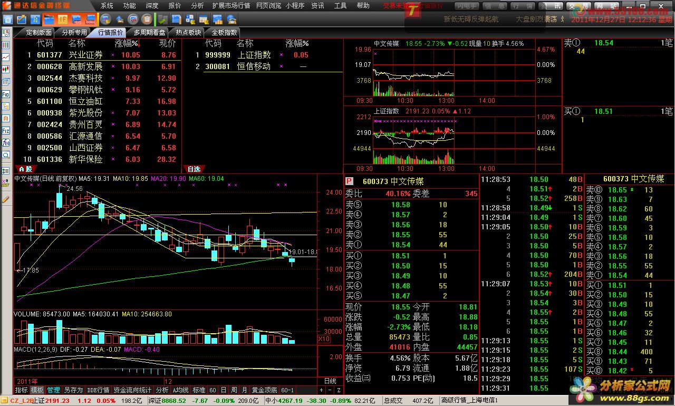675x406 pixels.
Task: Open the F10 company info sidebar icon
Action: point(6,94)
